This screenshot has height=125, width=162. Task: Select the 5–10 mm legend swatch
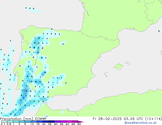pyautogui.click(x=28, y=122)
